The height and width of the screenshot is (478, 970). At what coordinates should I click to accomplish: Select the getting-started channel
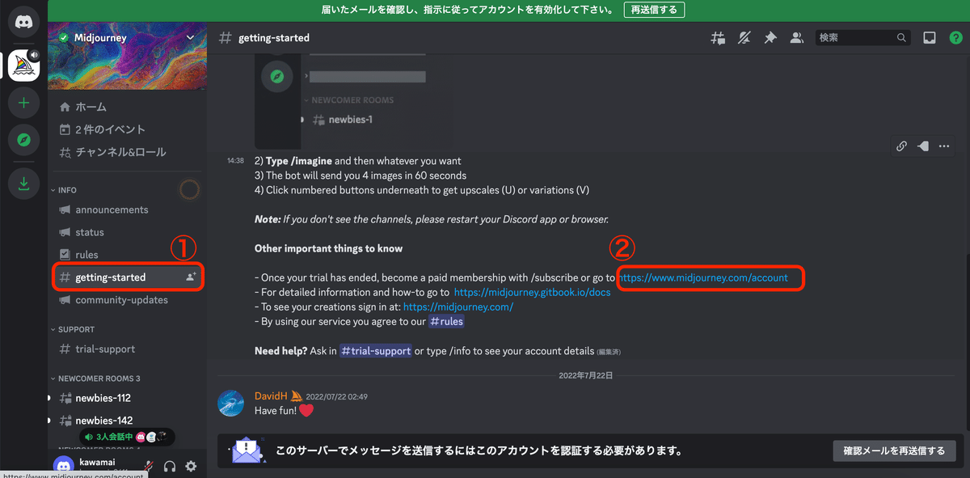[128, 277]
